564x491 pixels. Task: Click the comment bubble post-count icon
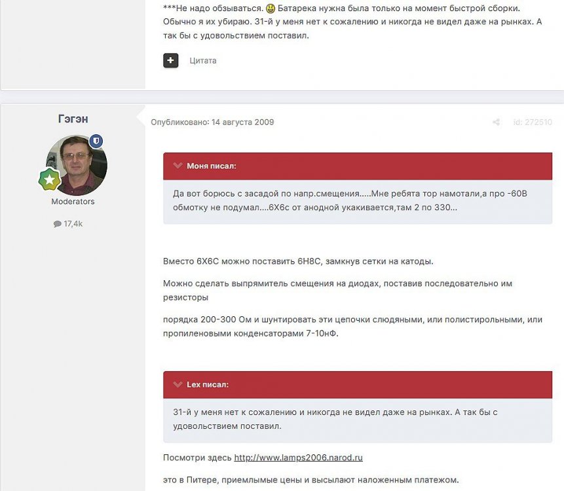coord(57,224)
